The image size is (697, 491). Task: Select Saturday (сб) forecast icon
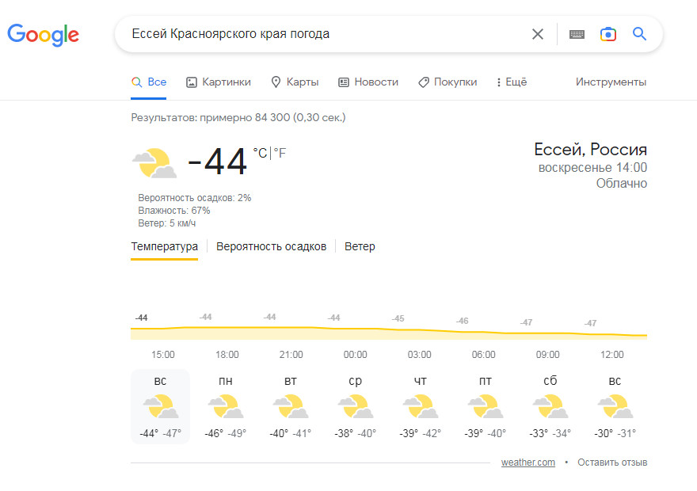(x=550, y=406)
